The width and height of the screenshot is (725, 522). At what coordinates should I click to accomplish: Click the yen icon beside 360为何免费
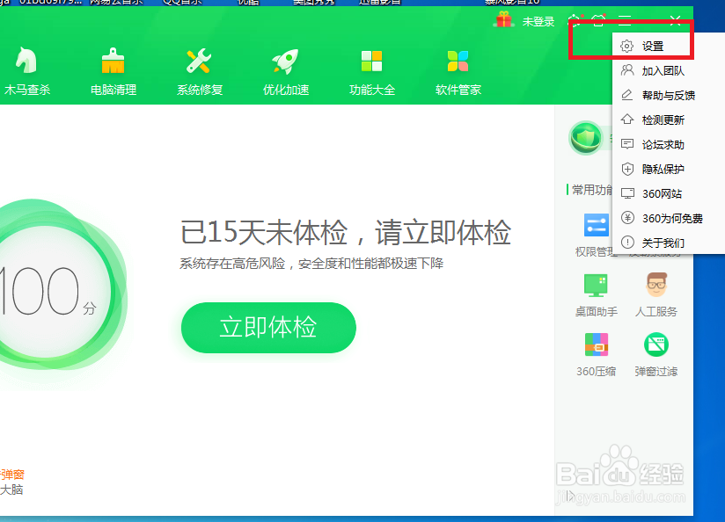coord(627,218)
